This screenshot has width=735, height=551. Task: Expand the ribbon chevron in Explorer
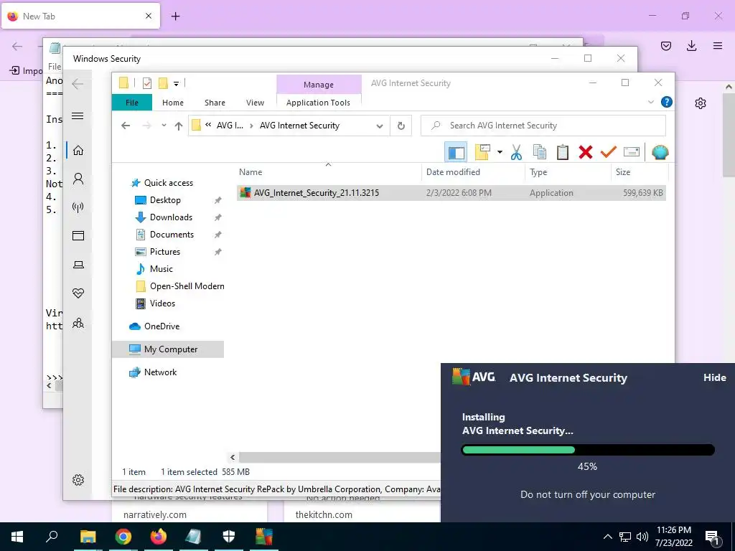(650, 102)
